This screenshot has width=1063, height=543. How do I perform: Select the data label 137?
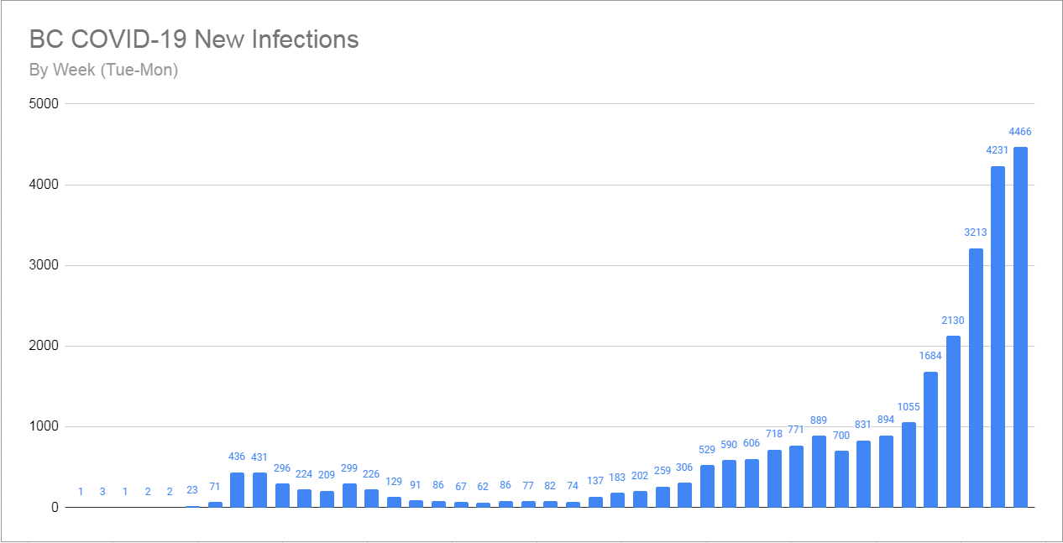(595, 482)
